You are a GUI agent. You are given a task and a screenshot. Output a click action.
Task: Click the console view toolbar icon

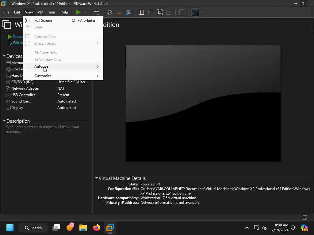coord(182,12)
